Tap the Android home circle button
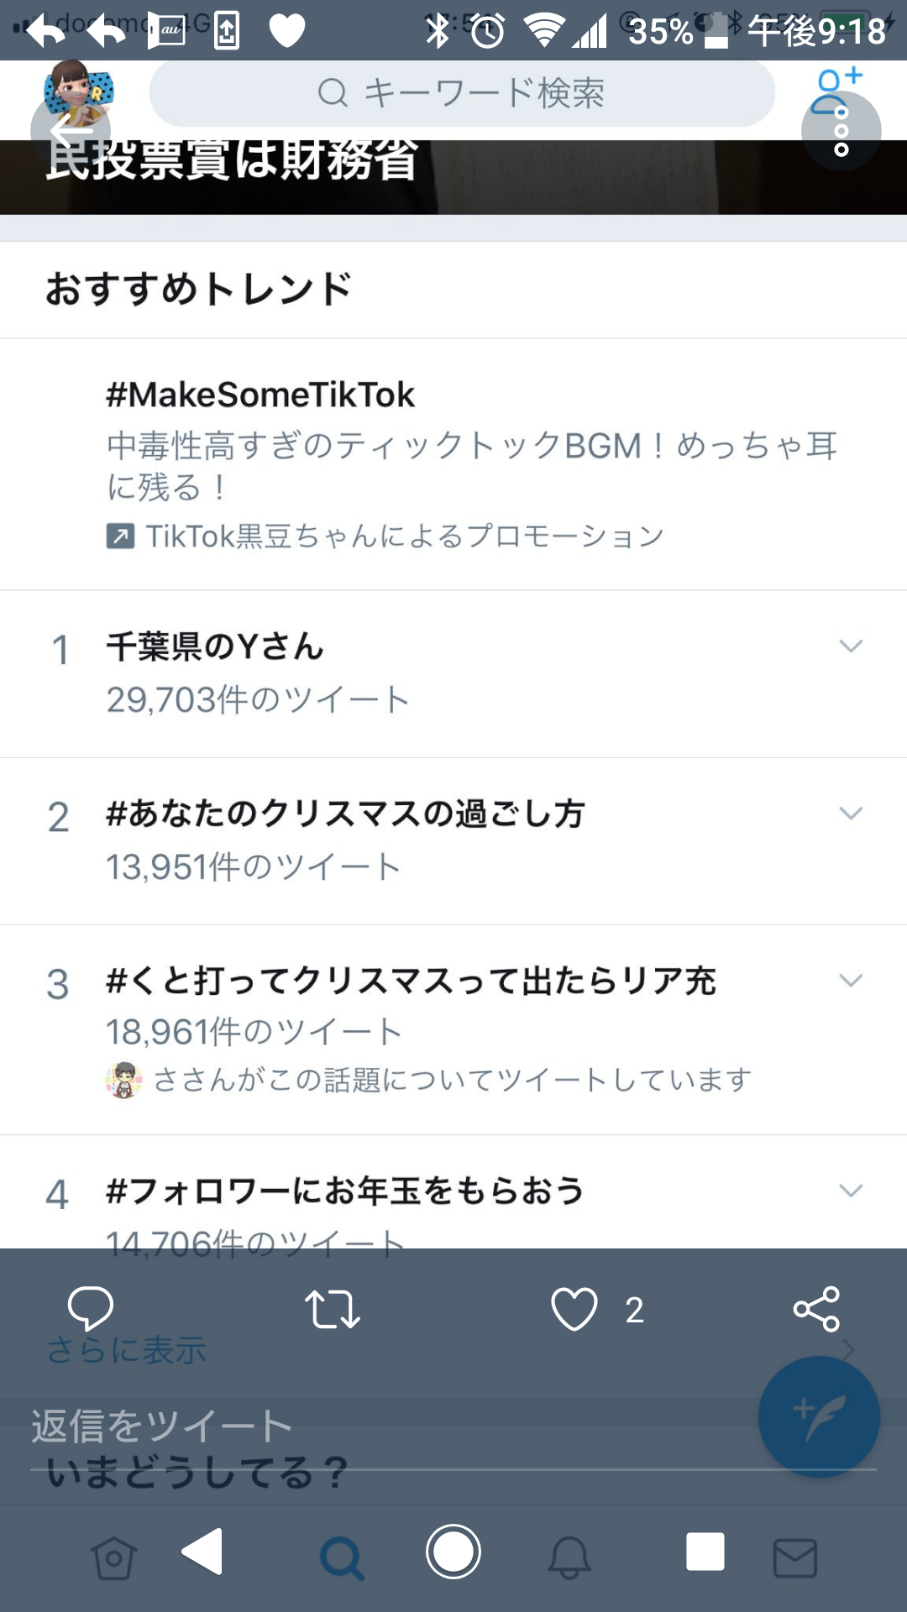The image size is (907, 1612). pos(453,1551)
